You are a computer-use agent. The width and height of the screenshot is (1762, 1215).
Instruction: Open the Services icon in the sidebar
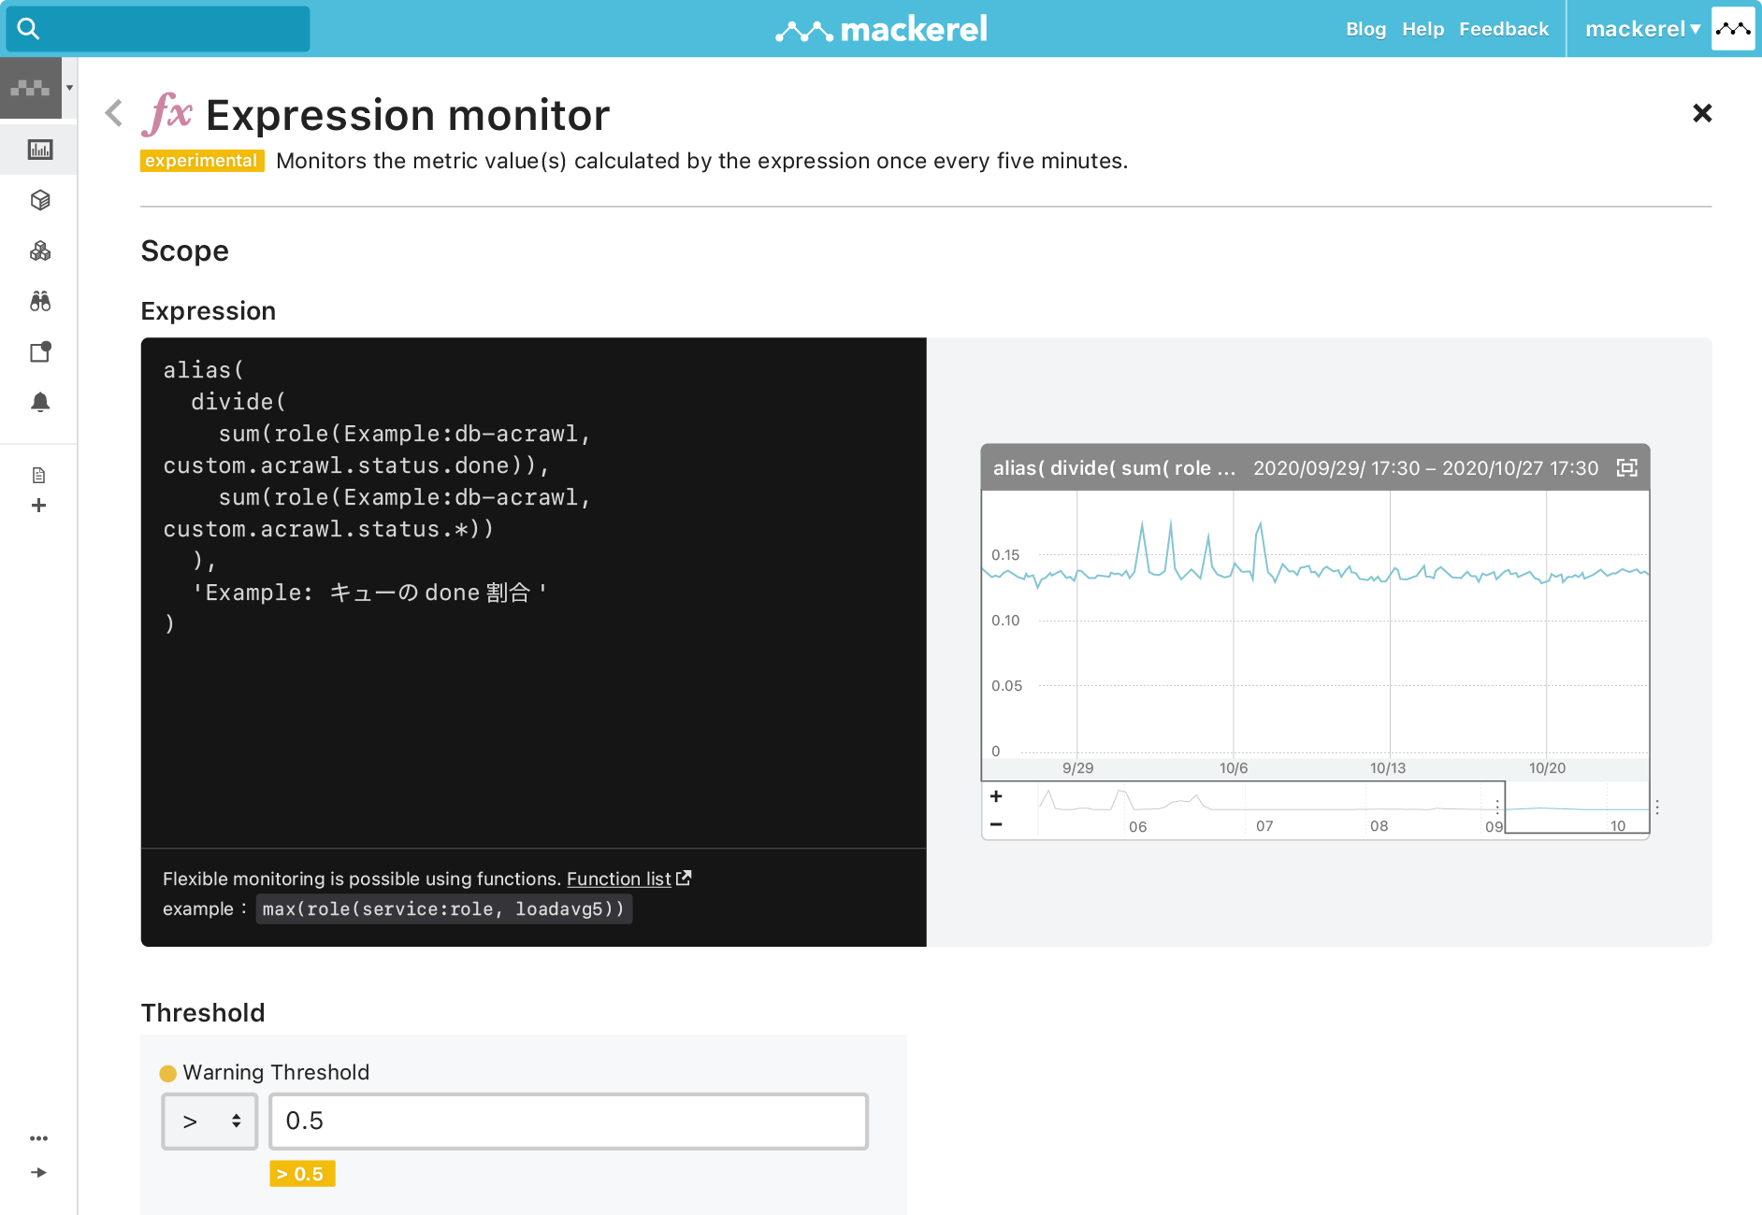38,250
